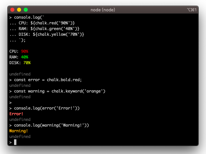
Task: Click the green '40%' RAM output value
Action: [x=24, y=57]
